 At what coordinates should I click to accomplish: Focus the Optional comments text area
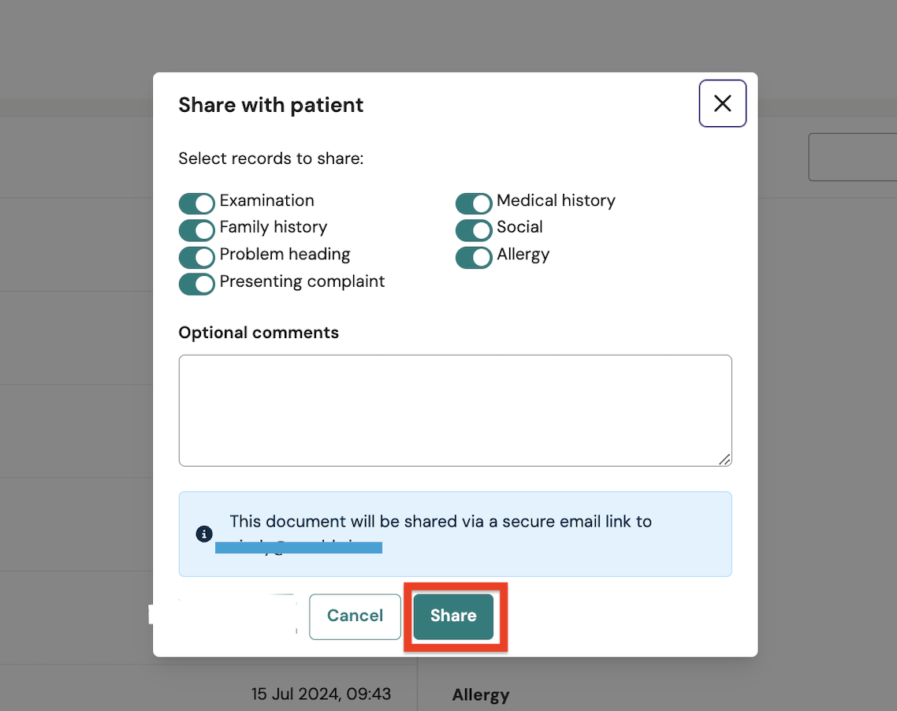[456, 411]
